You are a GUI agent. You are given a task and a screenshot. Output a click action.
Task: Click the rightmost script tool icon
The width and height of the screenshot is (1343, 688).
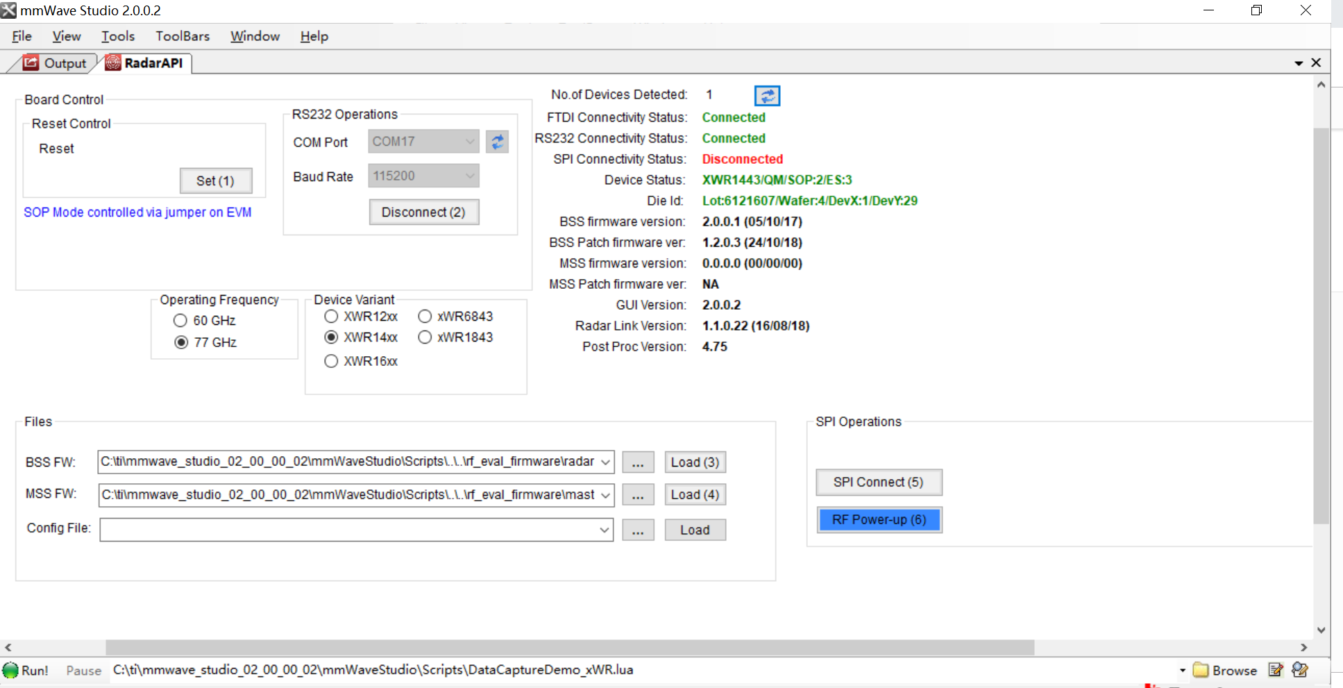click(1300, 670)
